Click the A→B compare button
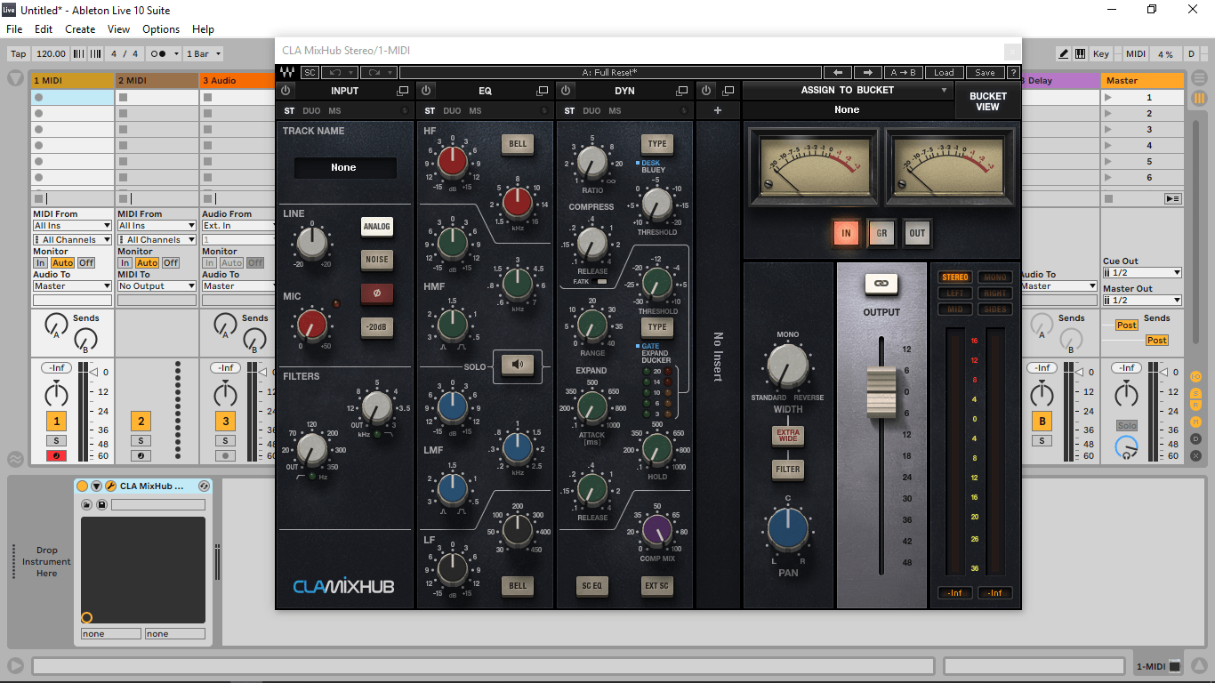 pyautogui.click(x=903, y=73)
